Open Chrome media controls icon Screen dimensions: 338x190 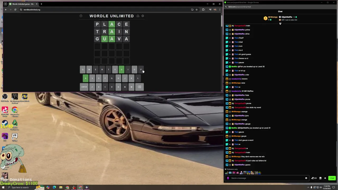[x=210, y=9]
